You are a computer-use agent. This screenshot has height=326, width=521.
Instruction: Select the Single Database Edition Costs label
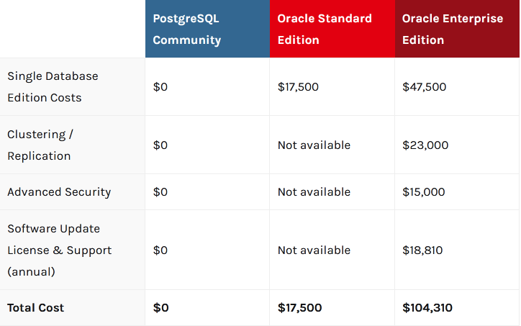(x=53, y=86)
